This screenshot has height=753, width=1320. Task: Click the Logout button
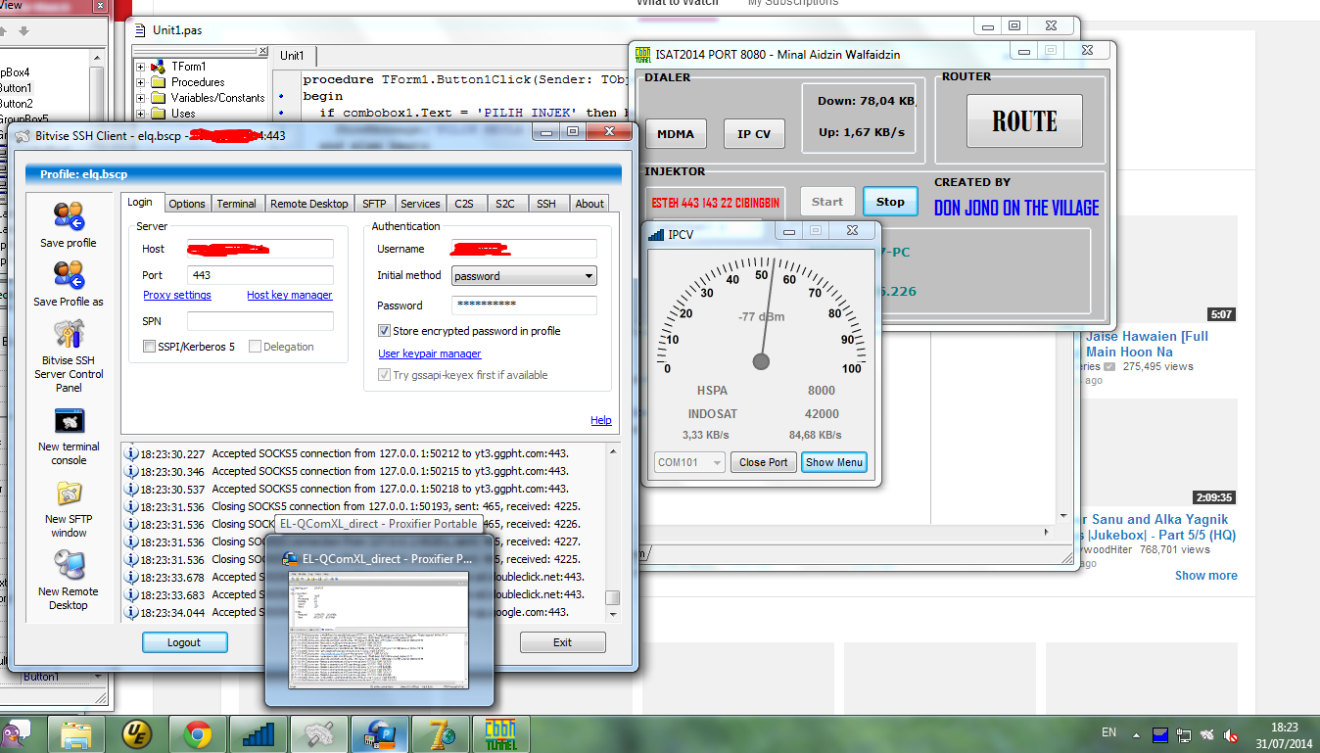184,642
